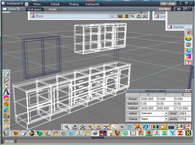Click the light bulb lighting icon
This screenshot has width=195, height=145.
[111, 133]
